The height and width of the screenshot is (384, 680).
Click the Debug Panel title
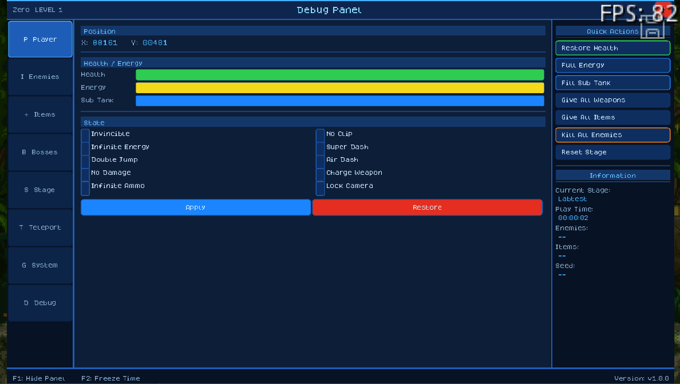click(329, 10)
